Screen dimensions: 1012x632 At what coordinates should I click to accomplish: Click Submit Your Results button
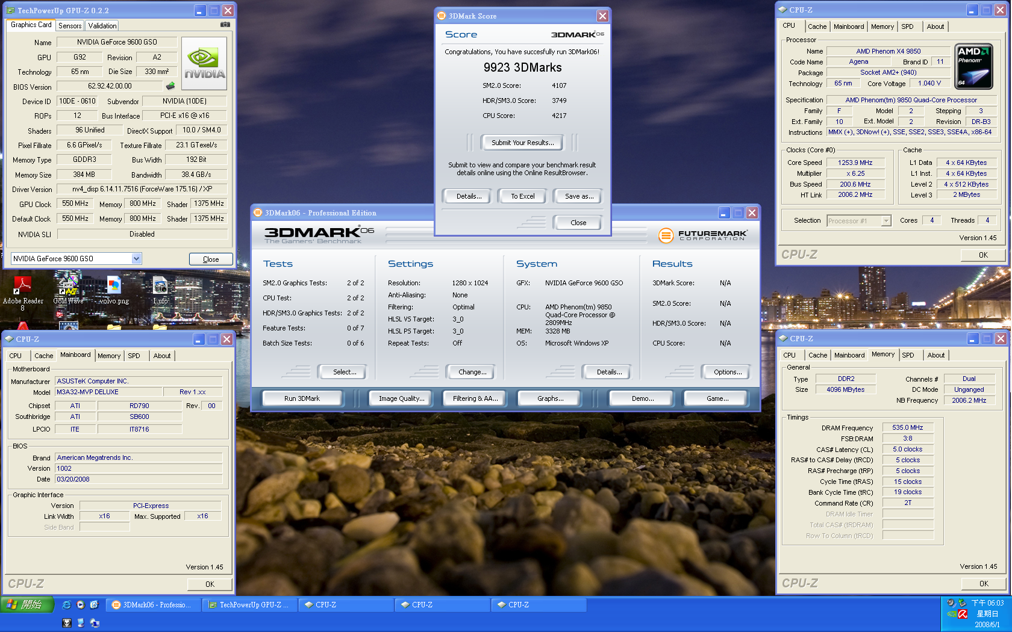point(522,143)
